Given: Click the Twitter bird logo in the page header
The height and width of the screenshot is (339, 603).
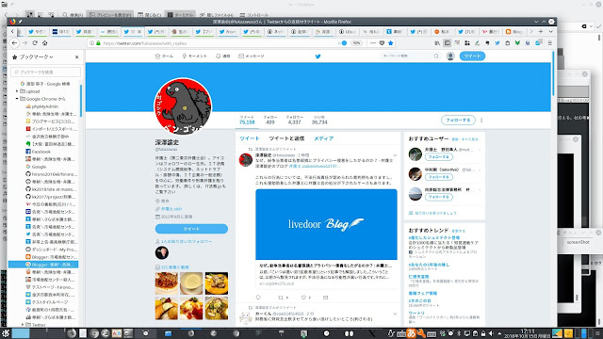Looking at the screenshot, I should tap(318, 56).
